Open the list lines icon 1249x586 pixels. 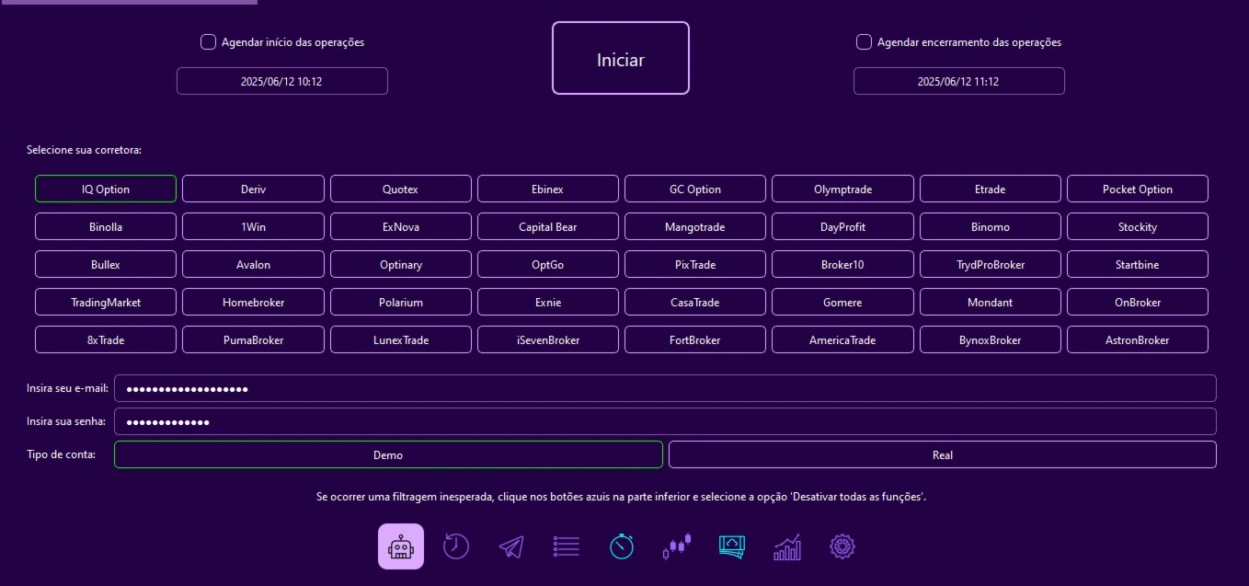click(x=567, y=546)
